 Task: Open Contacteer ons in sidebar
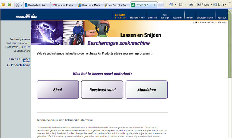pos(22,51)
